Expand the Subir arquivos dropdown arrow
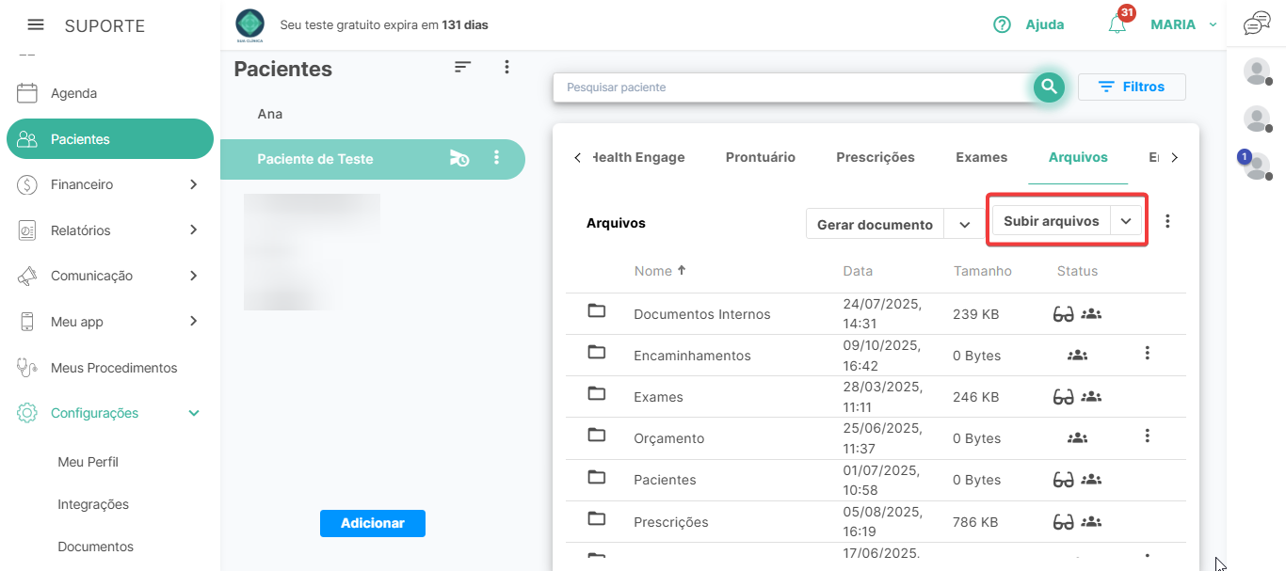Screen dimensions: 1286x571 tap(1126, 222)
